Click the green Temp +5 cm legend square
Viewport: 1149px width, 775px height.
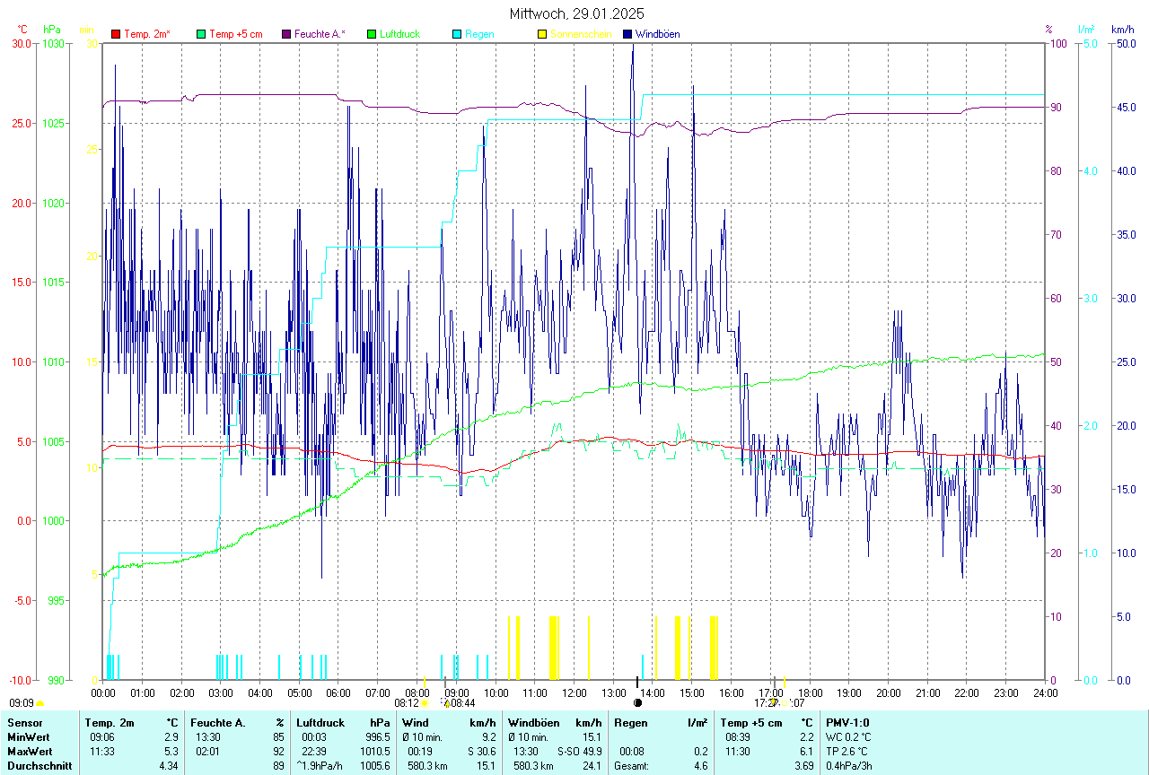[x=200, y=34]
